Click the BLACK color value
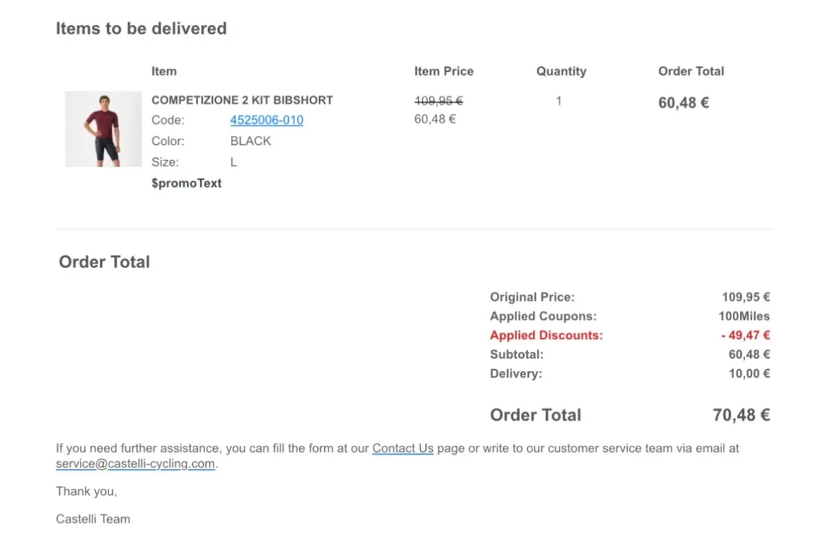This screenshot has height=537, width=835. (x=250, y=141)
